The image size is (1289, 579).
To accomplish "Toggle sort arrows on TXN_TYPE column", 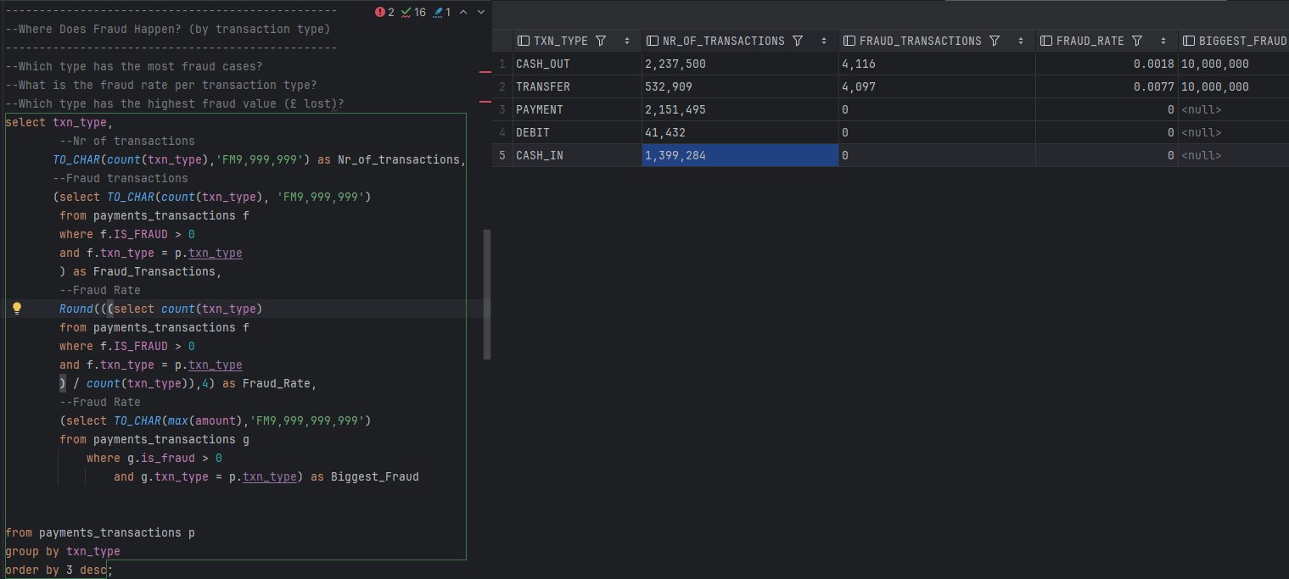I will pos(627,41).
